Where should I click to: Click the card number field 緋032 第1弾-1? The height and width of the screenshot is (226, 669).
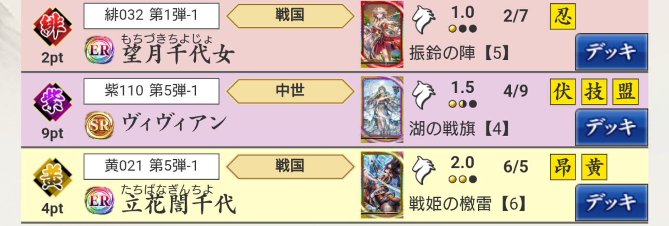click(151, 16)
